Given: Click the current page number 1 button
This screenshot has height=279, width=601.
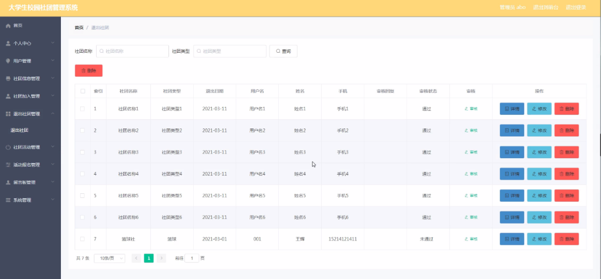Looking at the screenshot, I should [149, 258].
